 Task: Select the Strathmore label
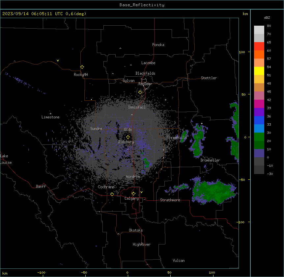coord(170,200)
